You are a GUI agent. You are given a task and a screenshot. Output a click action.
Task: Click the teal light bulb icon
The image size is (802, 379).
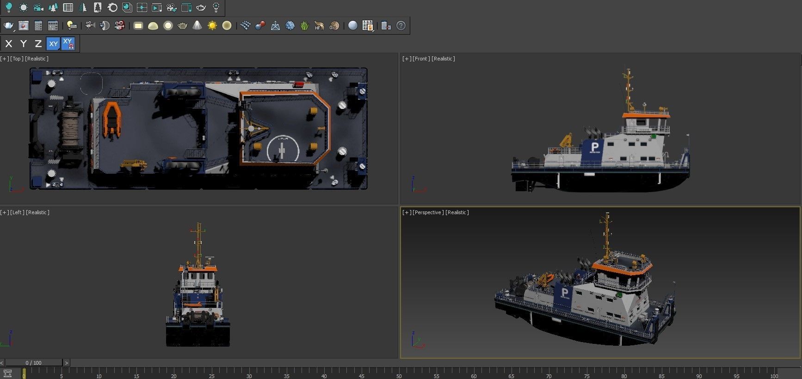pyautogui.click(x=8, y=7)
